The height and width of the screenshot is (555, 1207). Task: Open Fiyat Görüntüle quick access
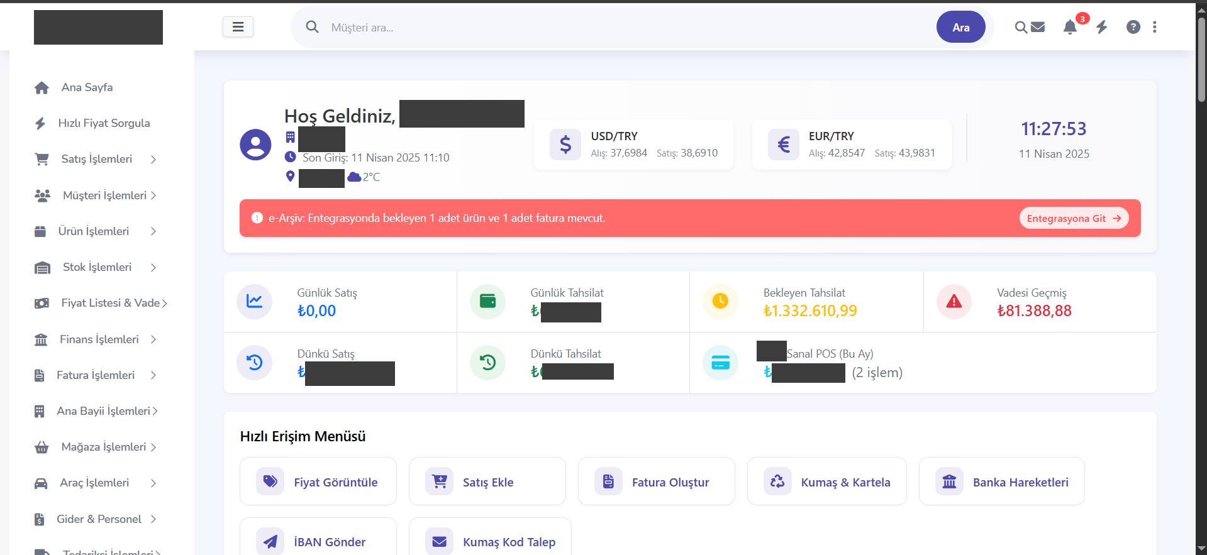318,481
